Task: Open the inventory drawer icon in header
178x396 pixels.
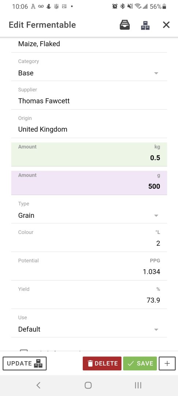Action: [x=125, y=25]
